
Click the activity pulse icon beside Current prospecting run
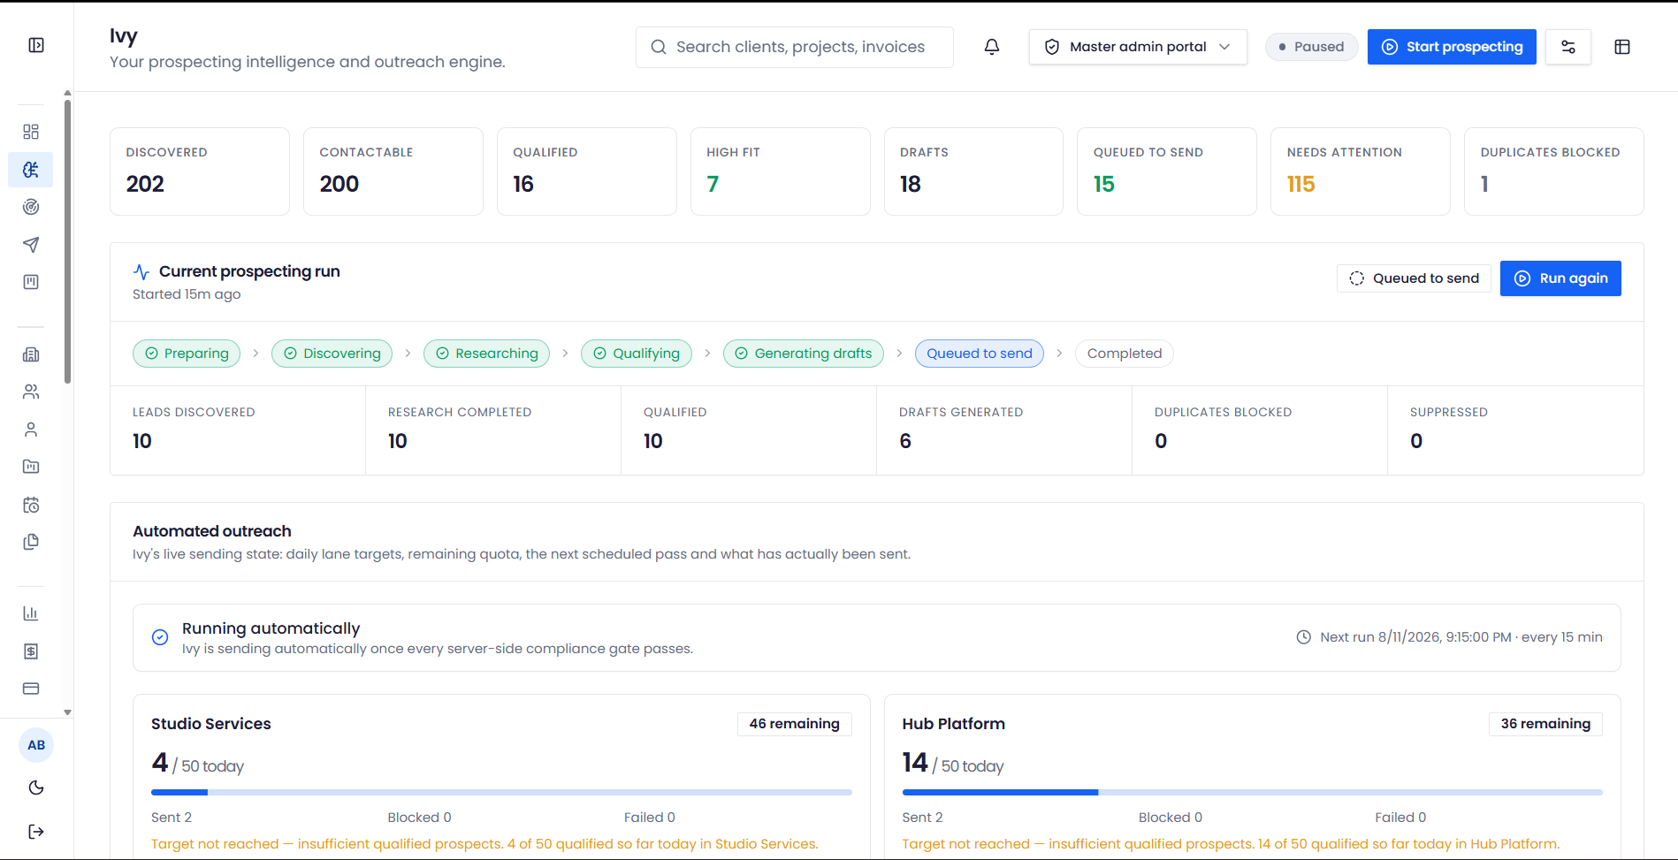(141, 271)
